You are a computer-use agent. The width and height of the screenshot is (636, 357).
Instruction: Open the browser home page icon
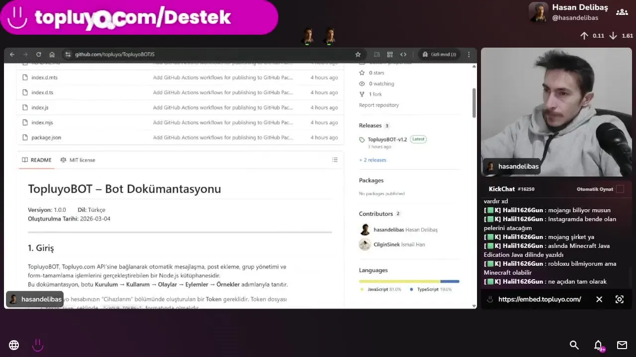click(x=52, y=55)
